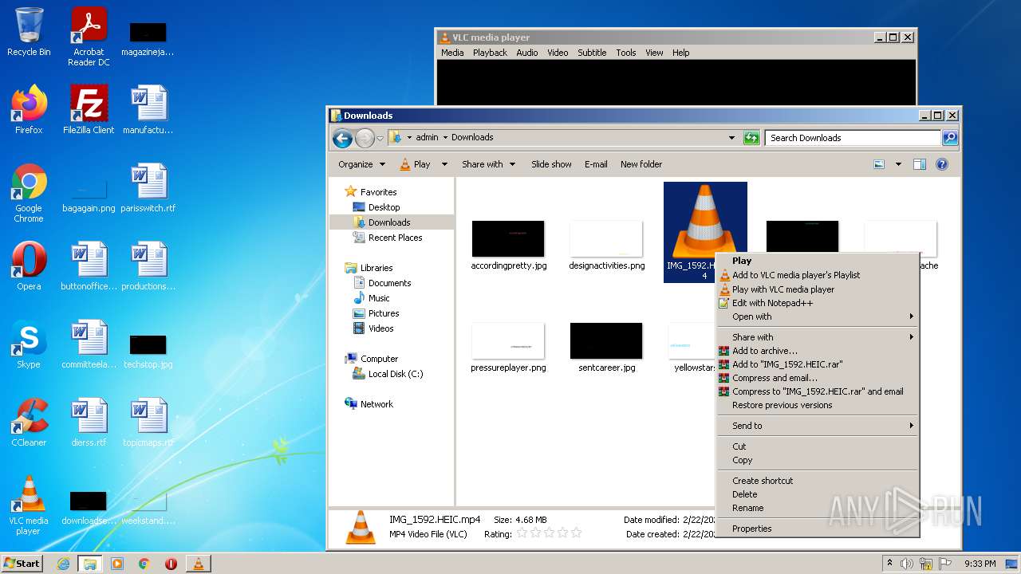Open Share with toolbar dropdown

(487, 164)
